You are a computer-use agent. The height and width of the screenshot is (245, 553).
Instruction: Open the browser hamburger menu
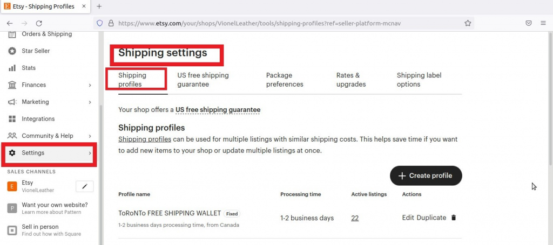[543, 23]
